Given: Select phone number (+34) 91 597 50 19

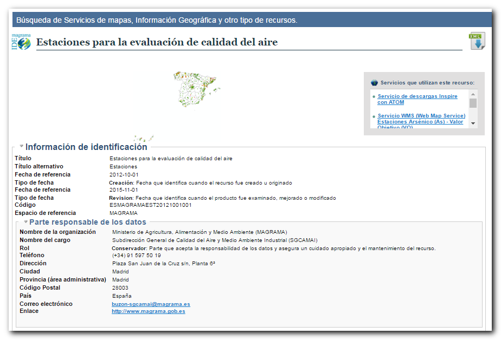Looking at the screenshot, I should pos(137,256).
